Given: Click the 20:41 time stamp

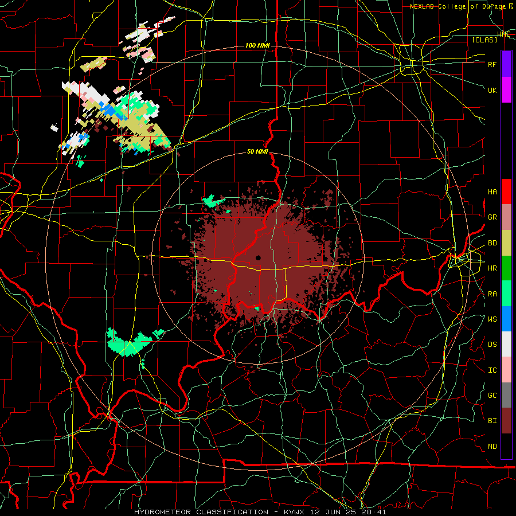Looking at the screenshot, I should coord(375,512).
